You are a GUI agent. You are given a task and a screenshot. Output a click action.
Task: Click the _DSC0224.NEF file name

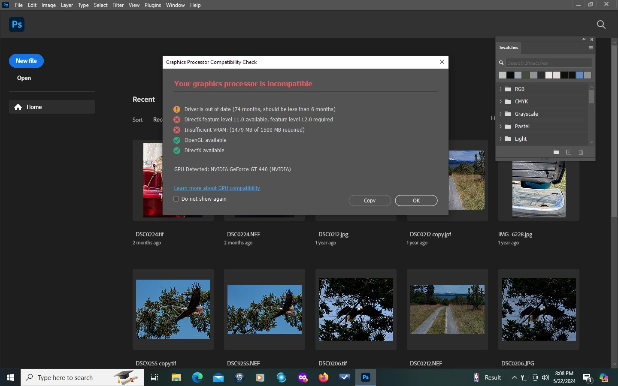point(242,234)
